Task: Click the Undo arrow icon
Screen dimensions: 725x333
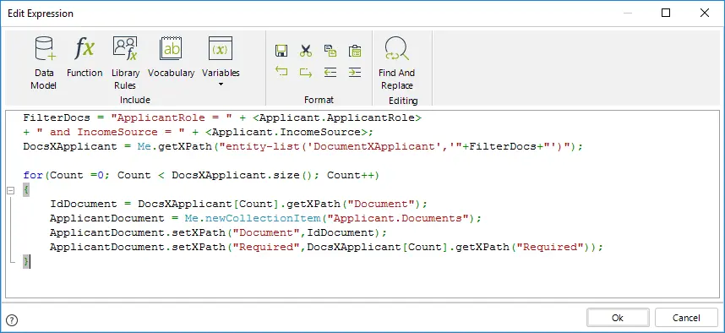Action: coord(281,72)
